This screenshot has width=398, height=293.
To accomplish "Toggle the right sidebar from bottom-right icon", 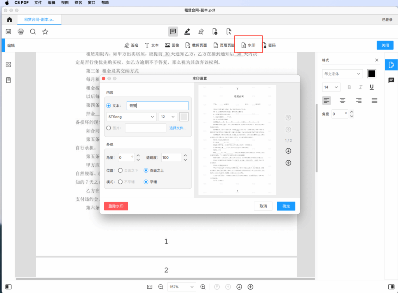I will click(391, 287).
